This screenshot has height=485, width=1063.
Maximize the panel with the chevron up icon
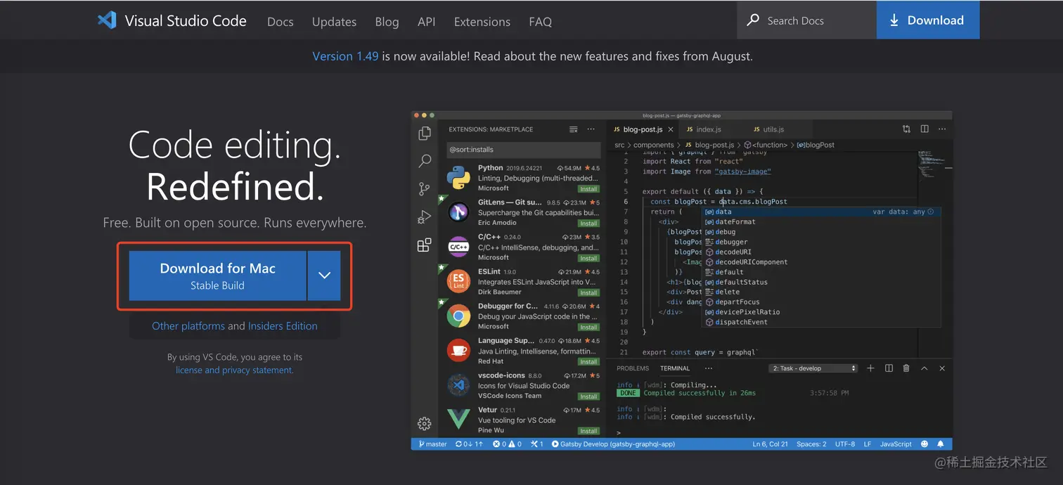(x=924, y=368)
